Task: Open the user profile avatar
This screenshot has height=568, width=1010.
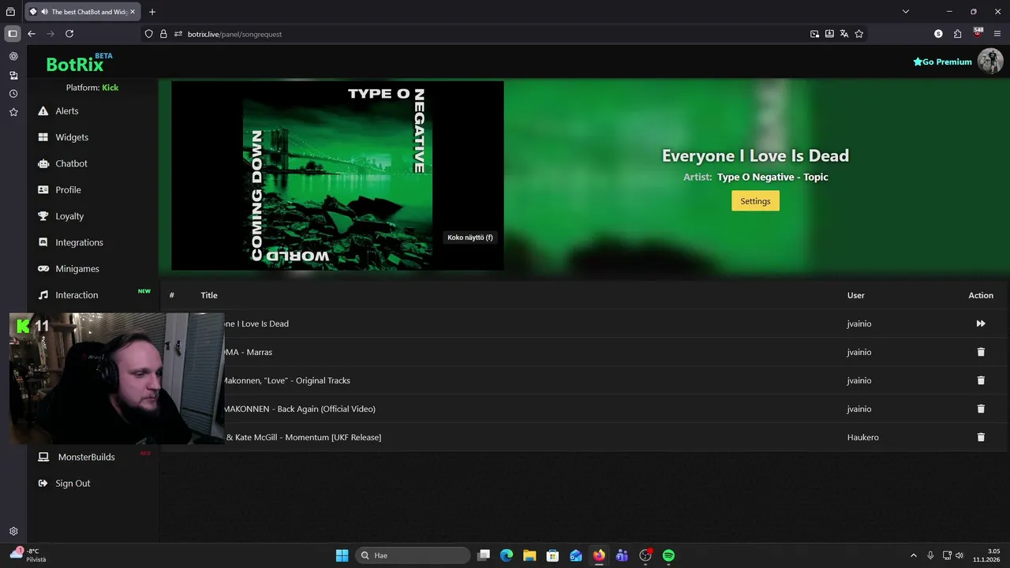Action: tap(990, 62)
